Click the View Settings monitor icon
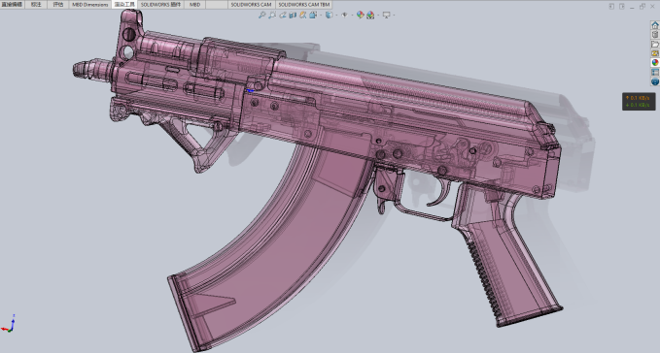Viewport: 660px width, 353px height. [387, 16]
